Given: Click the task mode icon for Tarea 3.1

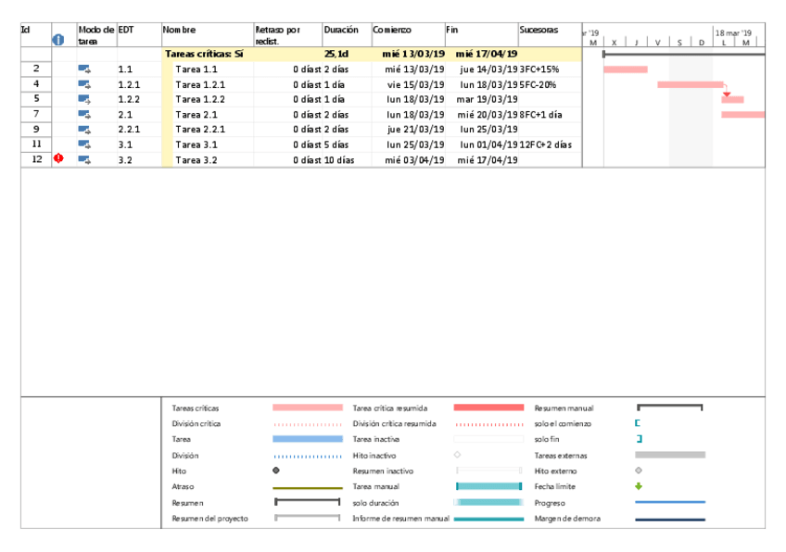Looking at the screenshot, I should coord(84,144).
